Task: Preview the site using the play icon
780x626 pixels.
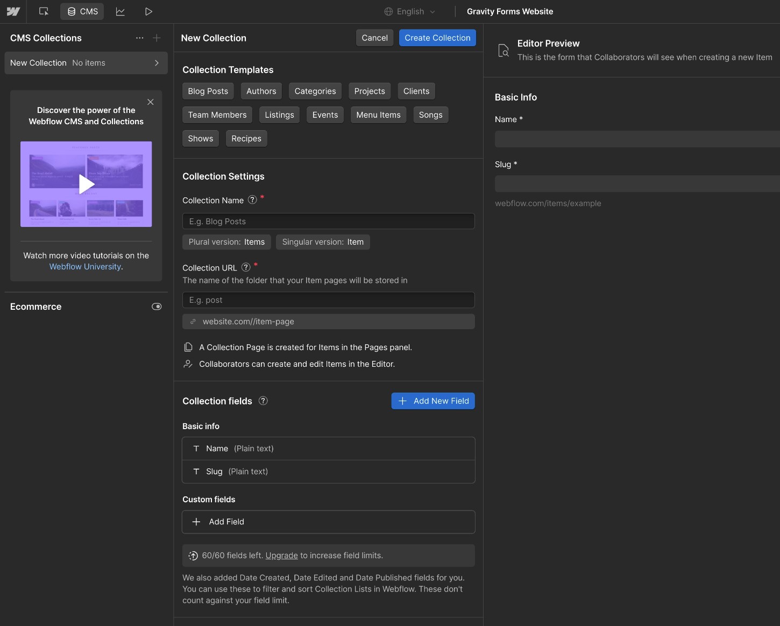Action: tap(148, 11)
